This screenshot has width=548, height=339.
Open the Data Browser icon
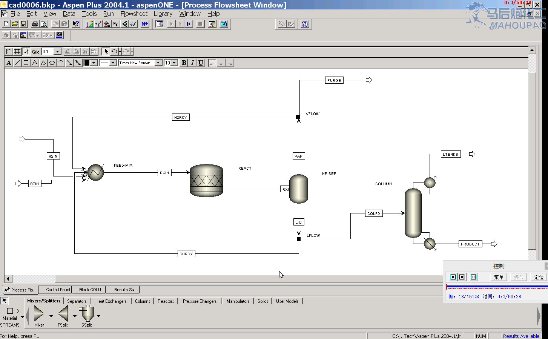pyautogui.click(x=160, y=24)
